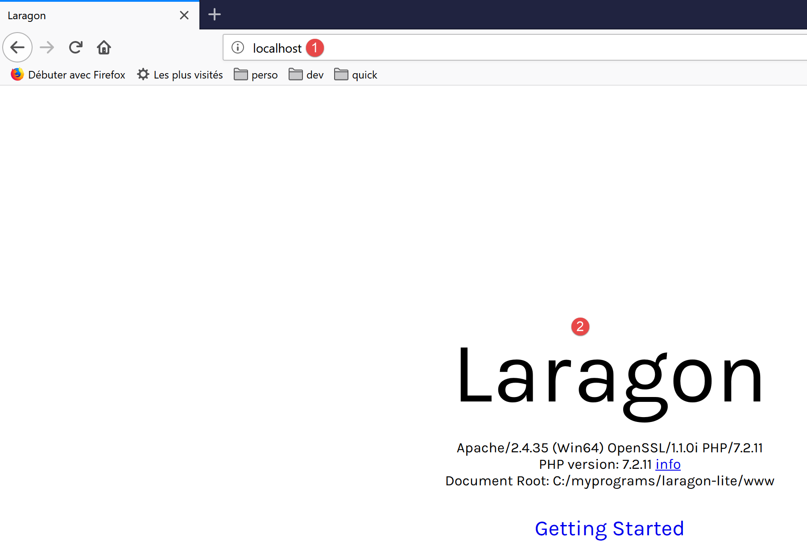The width and height of the screenshot is (807, 550).
Task: Click the red badge numbered 2
Action: click(x=580, y=327)
